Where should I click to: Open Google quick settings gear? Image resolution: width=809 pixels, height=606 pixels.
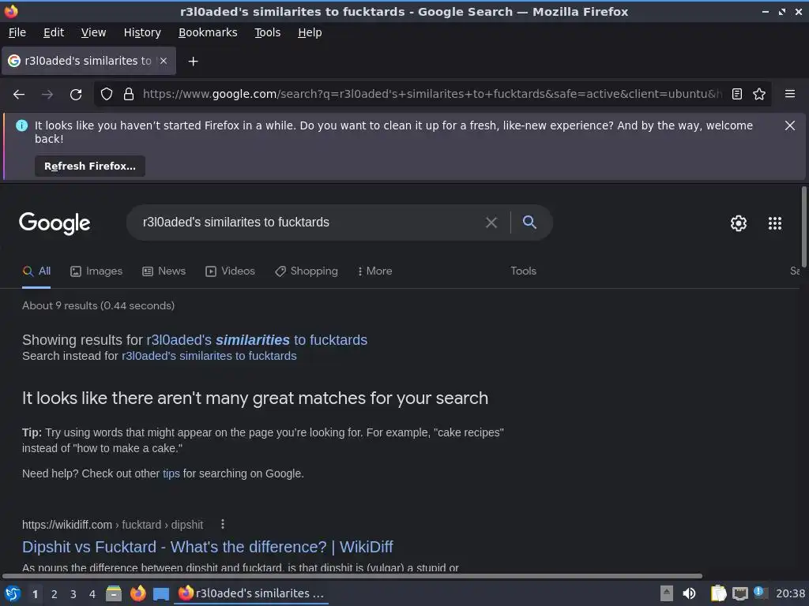pyautogui.click(x=739, y=223)
